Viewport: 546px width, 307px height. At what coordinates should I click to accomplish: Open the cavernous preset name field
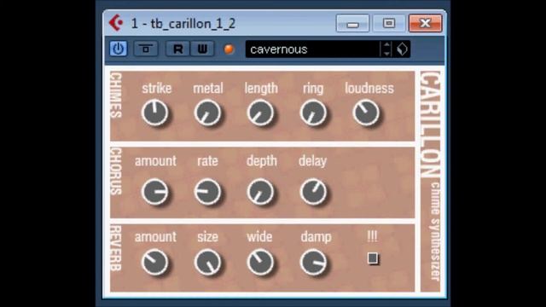(x=312, y=49)
